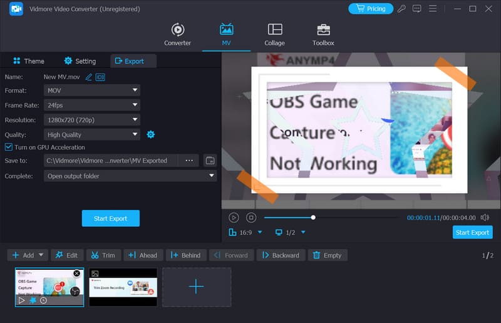
Task: Remove the first clip with its X icon
Action: [76, 274]
